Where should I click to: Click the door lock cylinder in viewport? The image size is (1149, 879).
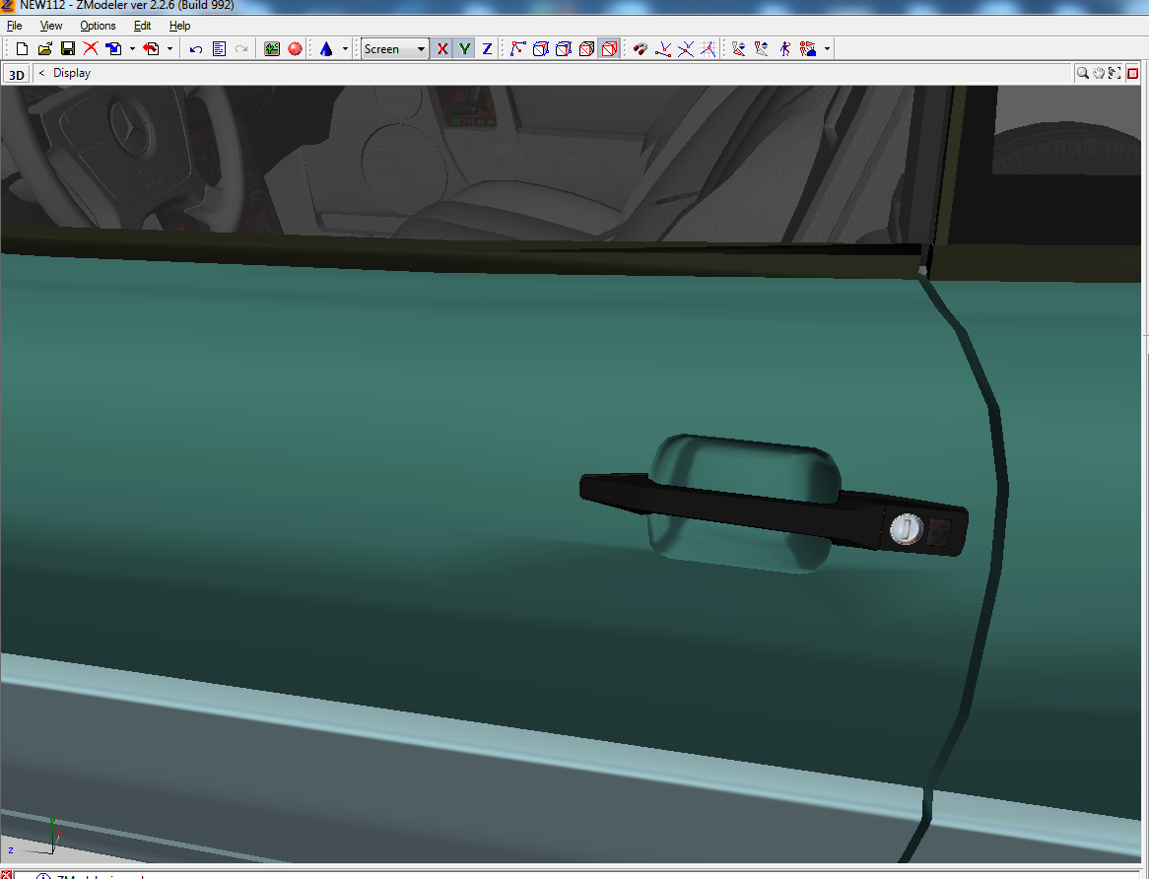(x=904, y=529)
